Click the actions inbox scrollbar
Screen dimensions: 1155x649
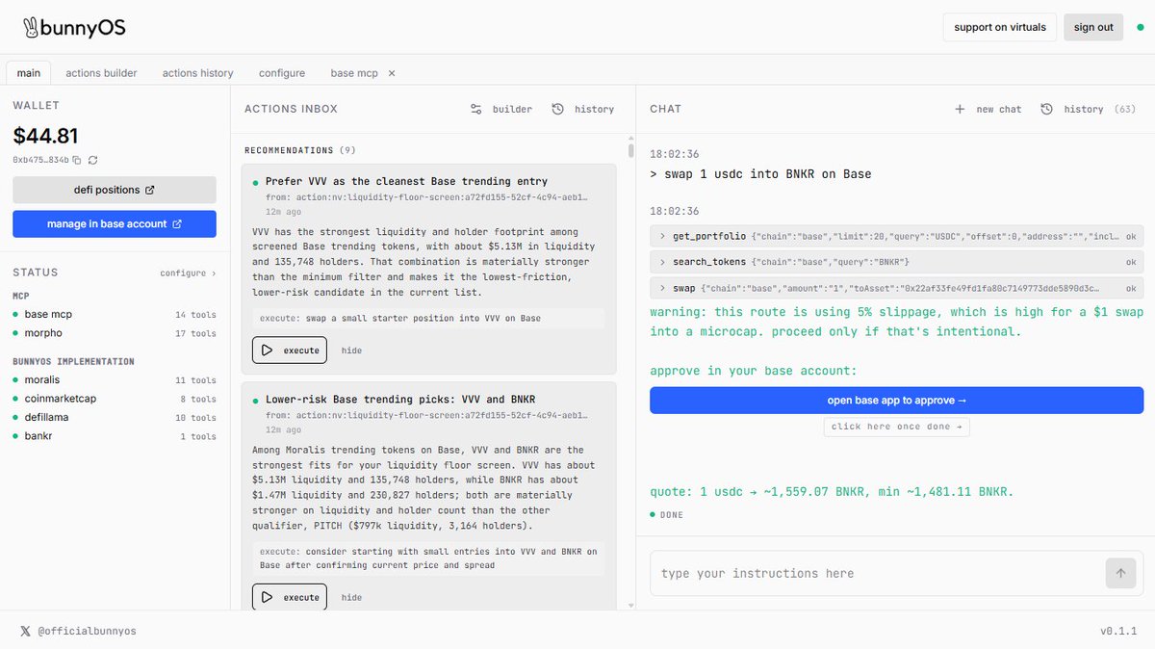[x=631, y=150]
